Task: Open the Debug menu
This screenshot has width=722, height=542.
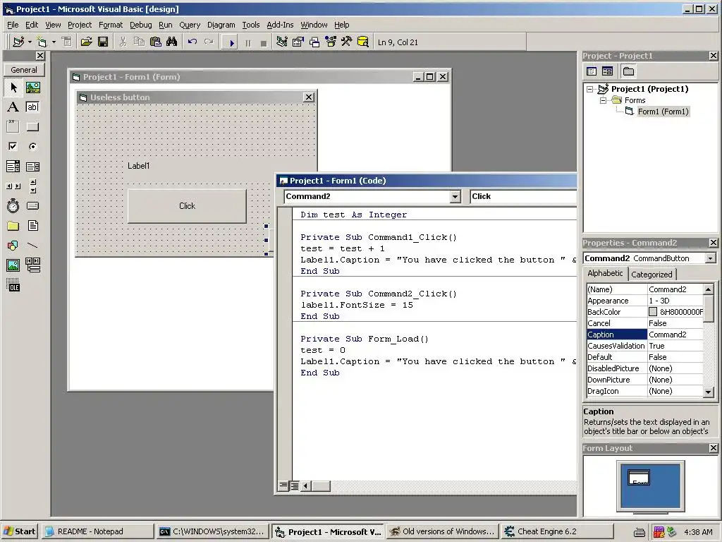Action: [140, 25]
